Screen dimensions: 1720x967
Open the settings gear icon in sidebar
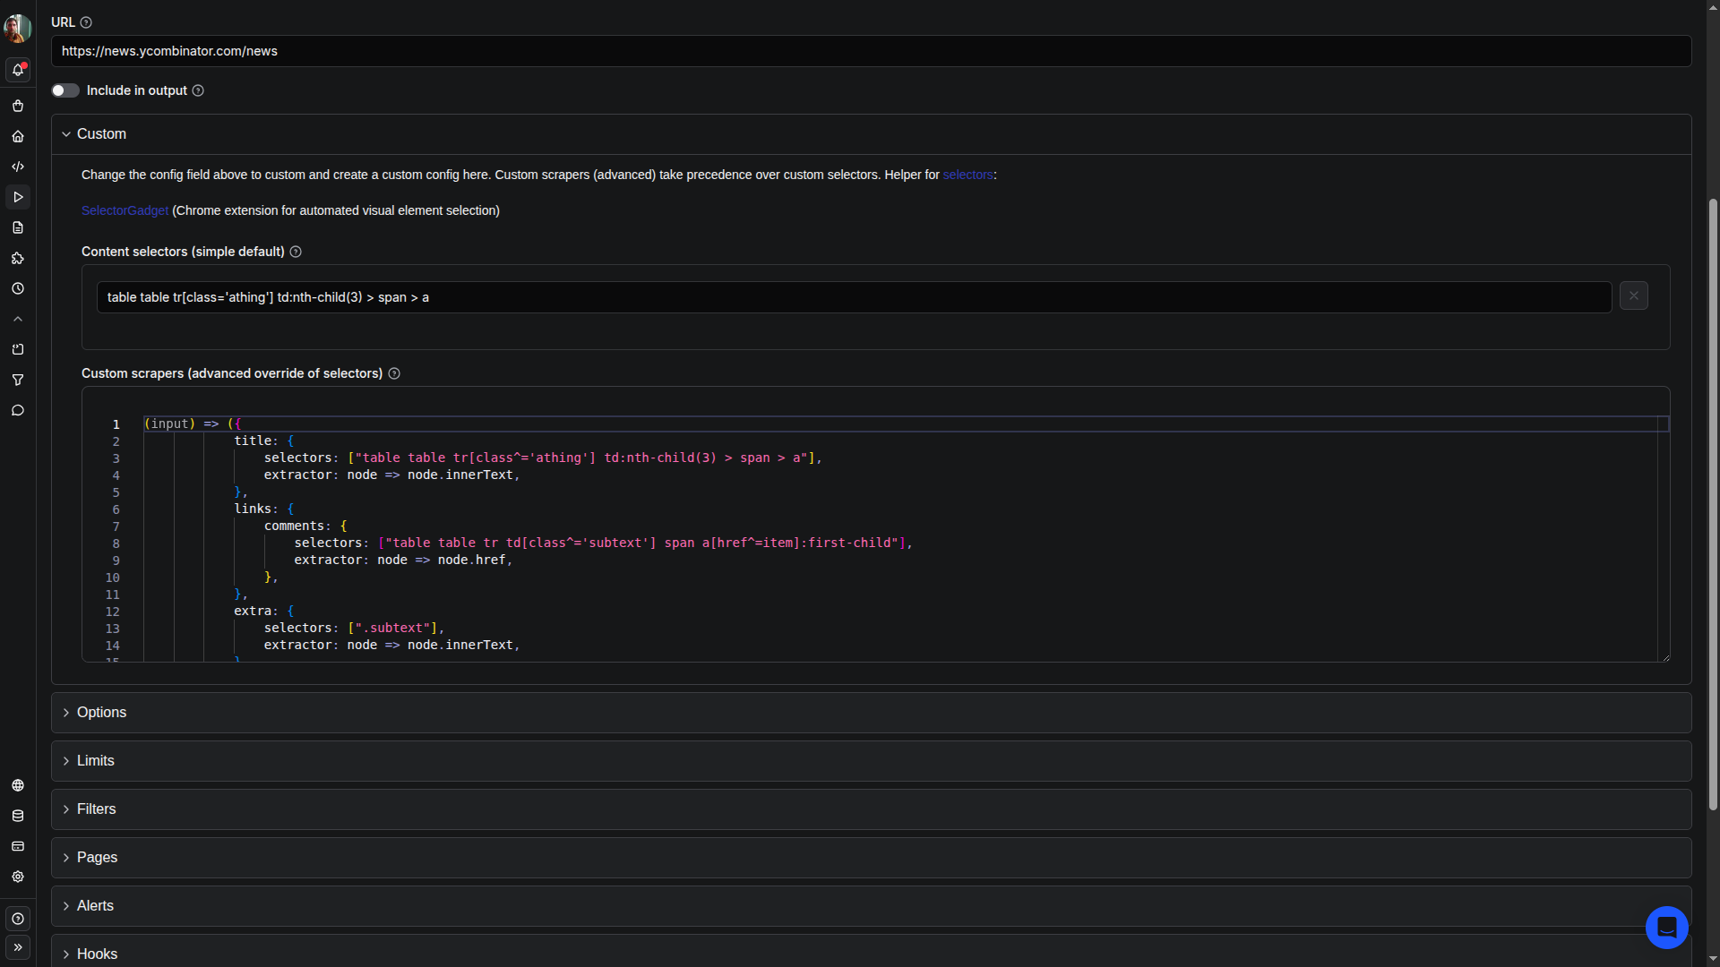pyautogui.click(x=18, y=877)
